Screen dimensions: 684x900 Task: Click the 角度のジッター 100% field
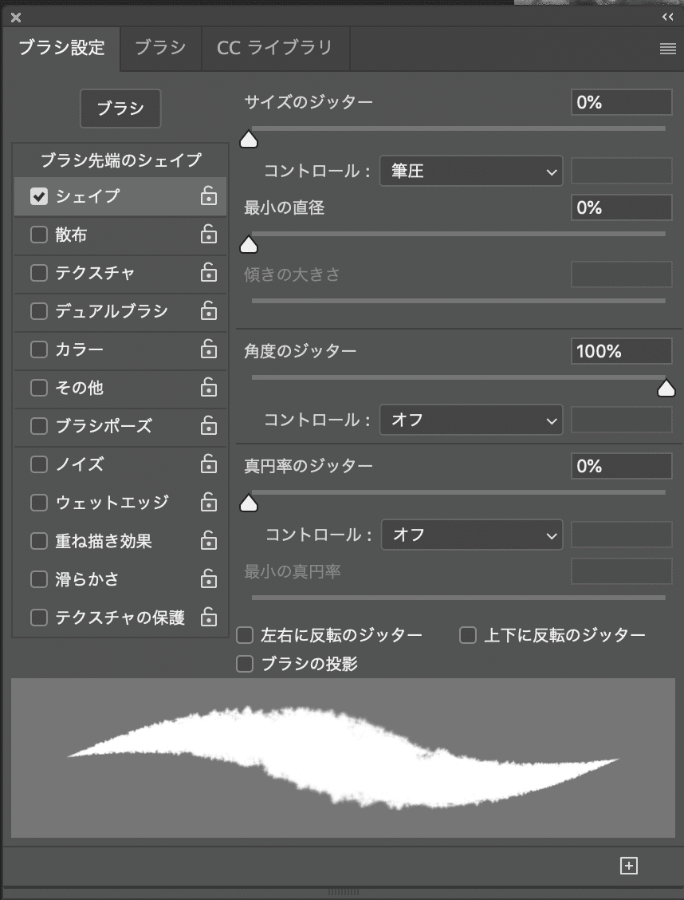pyautogui.click(x=622, y=351)
